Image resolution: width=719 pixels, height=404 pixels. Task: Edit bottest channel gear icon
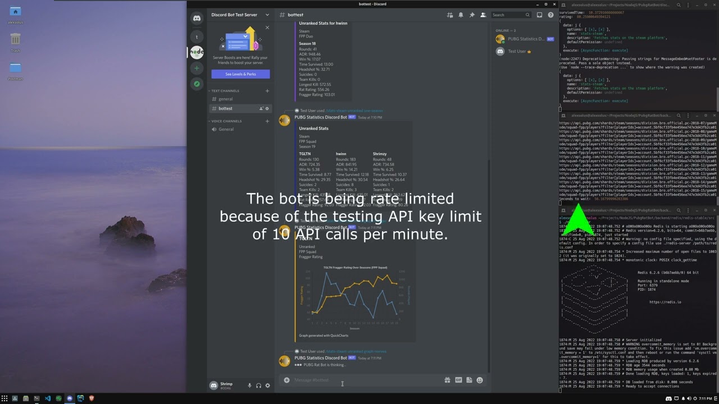267,108
